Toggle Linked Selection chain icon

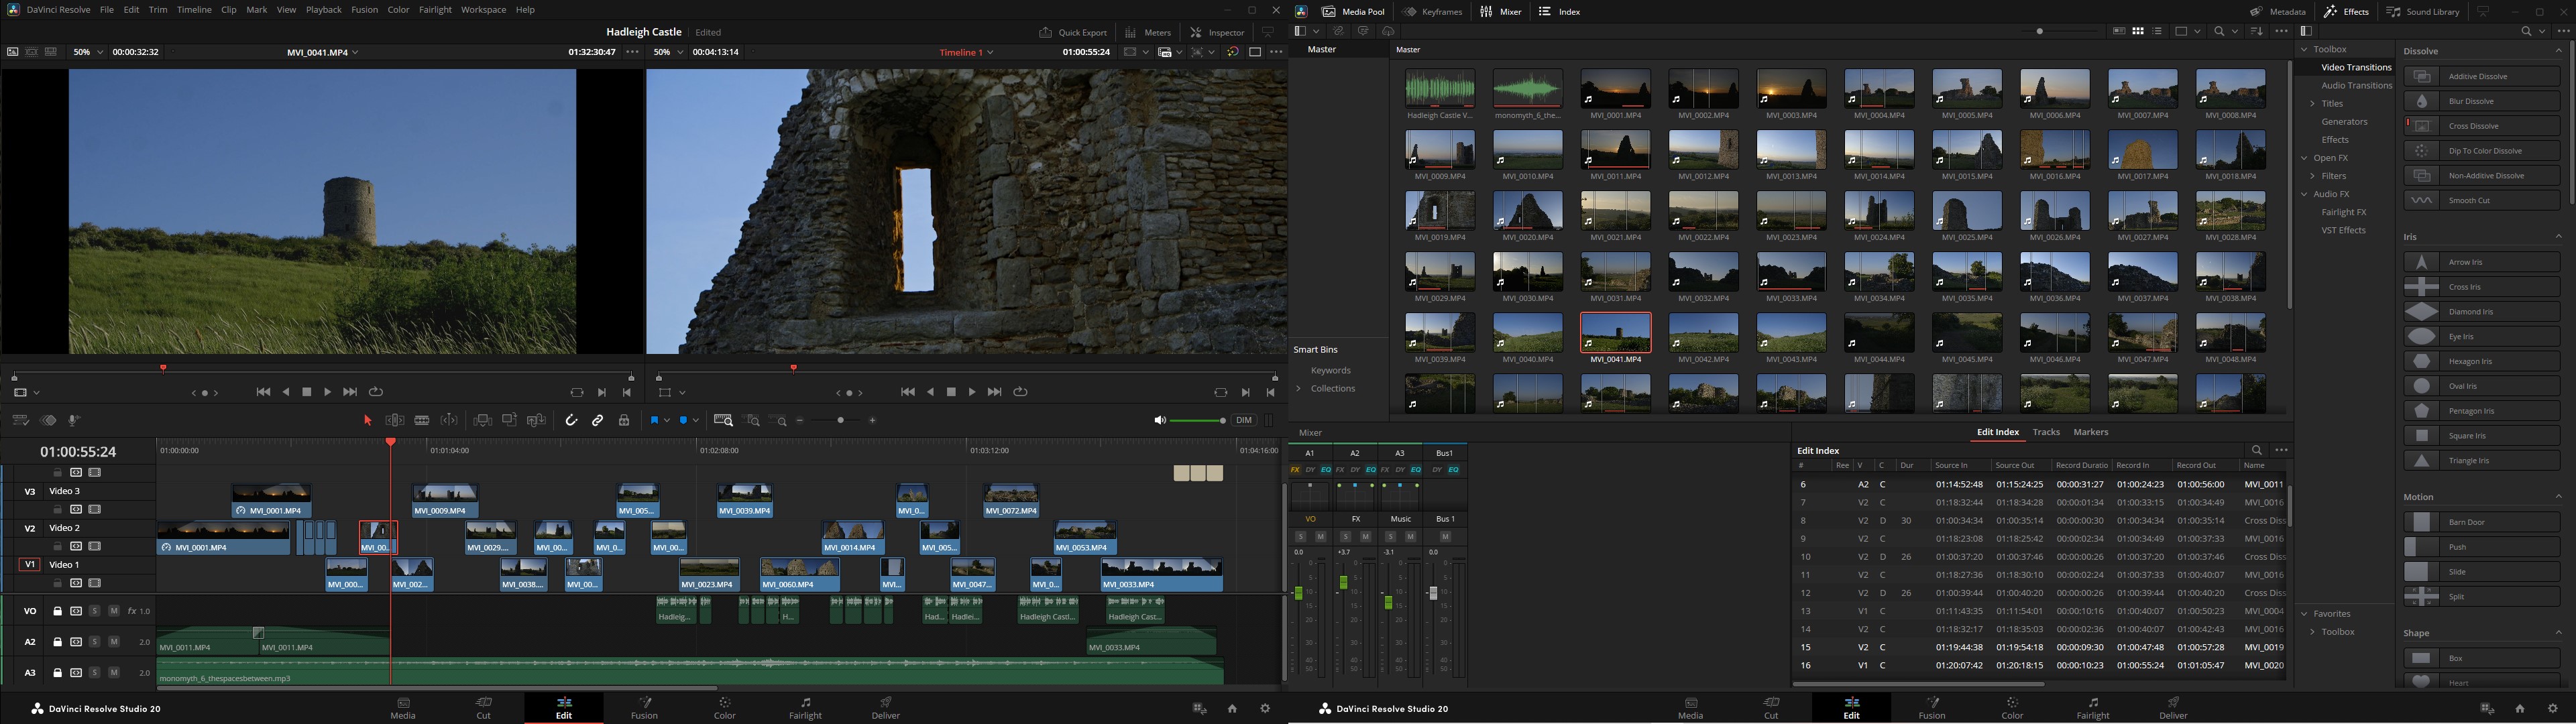(x=598, y=421)
